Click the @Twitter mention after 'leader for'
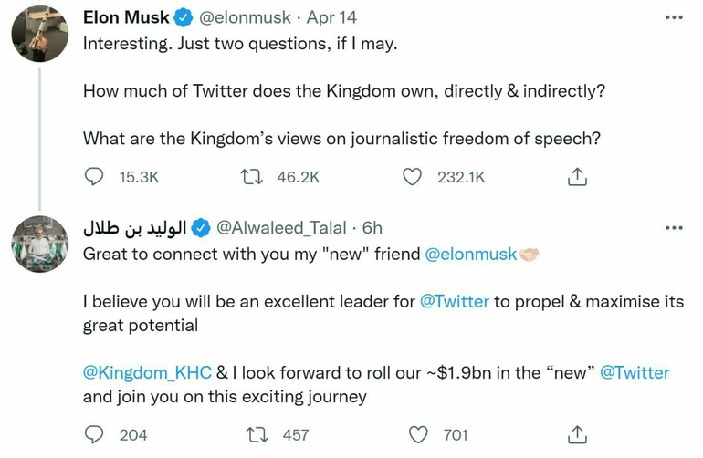 point(455,301)
